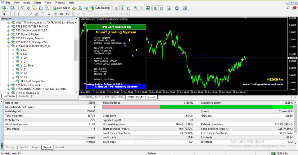Switch chart to line chart style
Viewport: 298px width, 155px height.
[129, 8]
